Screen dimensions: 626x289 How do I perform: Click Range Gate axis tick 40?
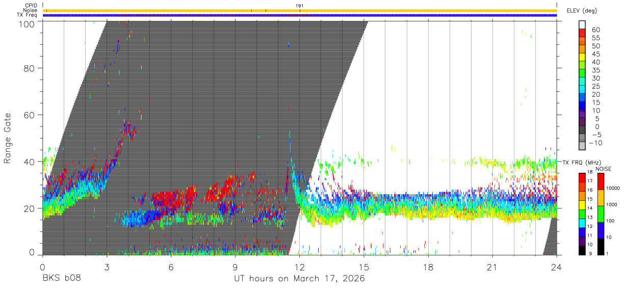point(30,162)
